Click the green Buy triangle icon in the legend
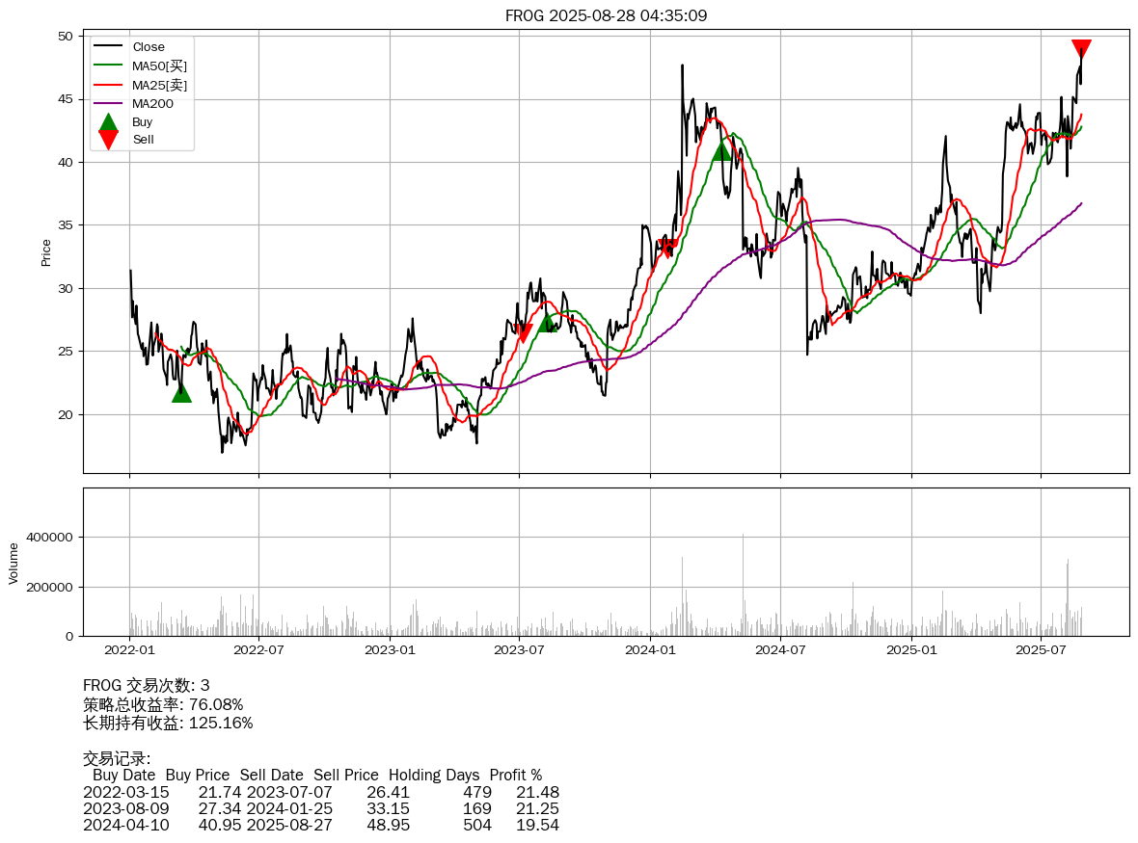 click(x=108, y=122)
